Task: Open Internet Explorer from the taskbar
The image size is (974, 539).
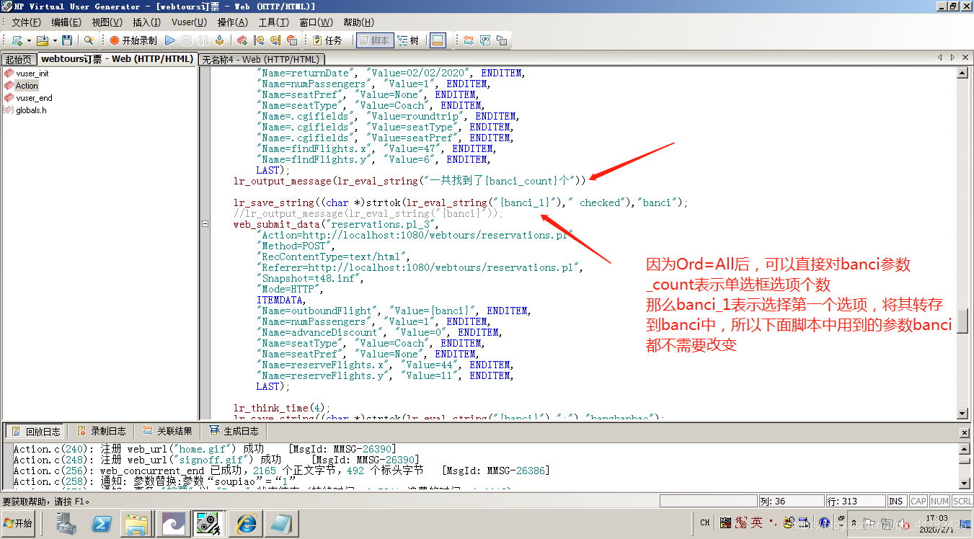Action: tap(246, 524)
